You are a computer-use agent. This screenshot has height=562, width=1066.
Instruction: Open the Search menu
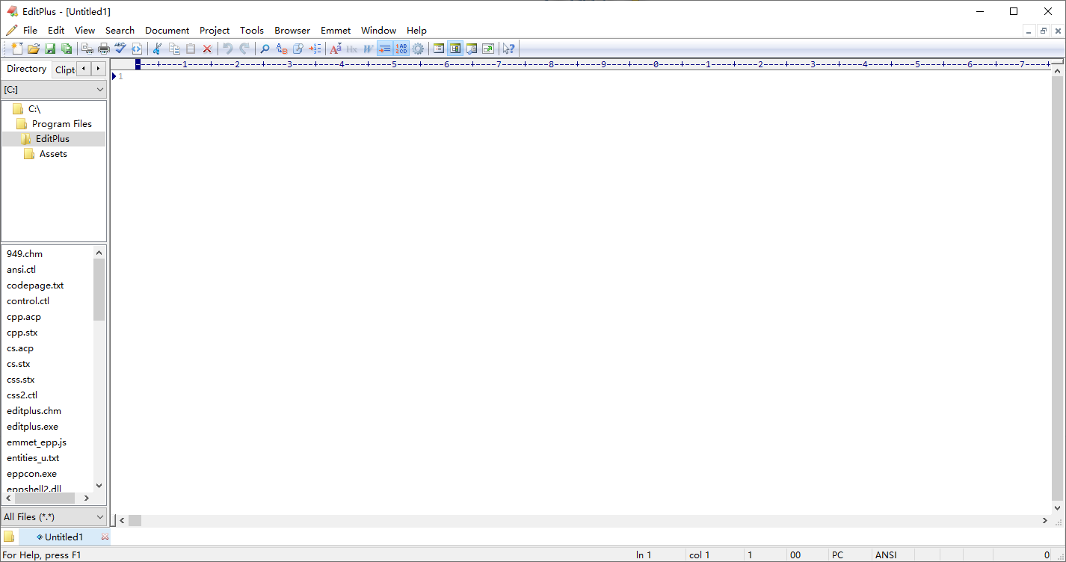pyautogui.click(x=120, y=31)
